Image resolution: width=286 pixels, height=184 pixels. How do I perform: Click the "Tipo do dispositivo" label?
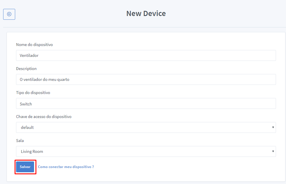tap(33, 93)
